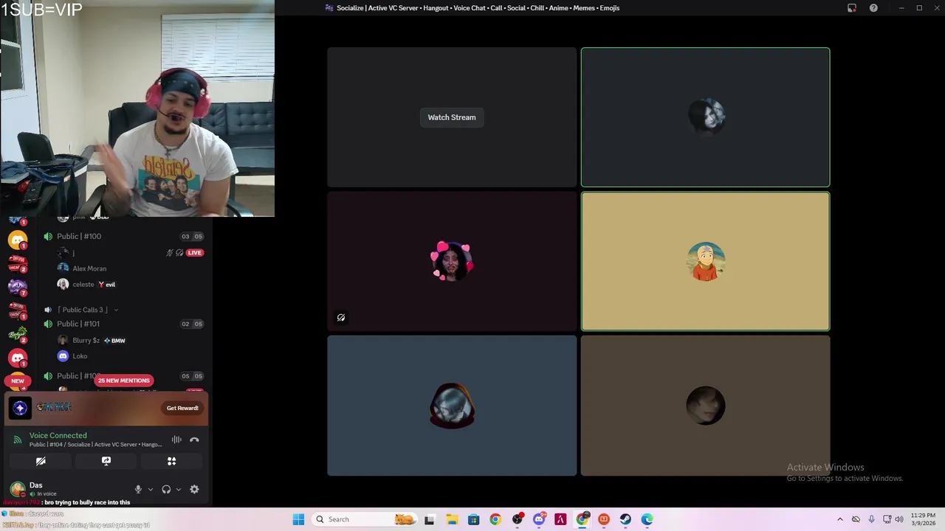Open Steam from the taskbar
Viewport: 945px width, 531px height.
coord(625,519)
